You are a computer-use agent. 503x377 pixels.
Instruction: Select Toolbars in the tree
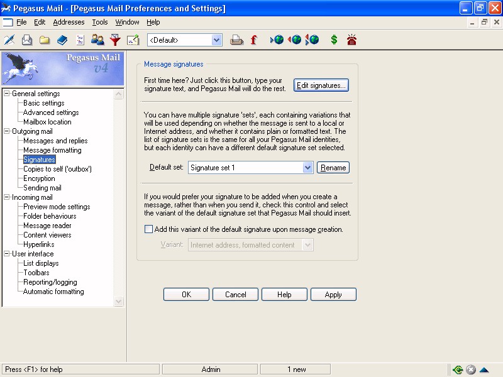(36, 273)
